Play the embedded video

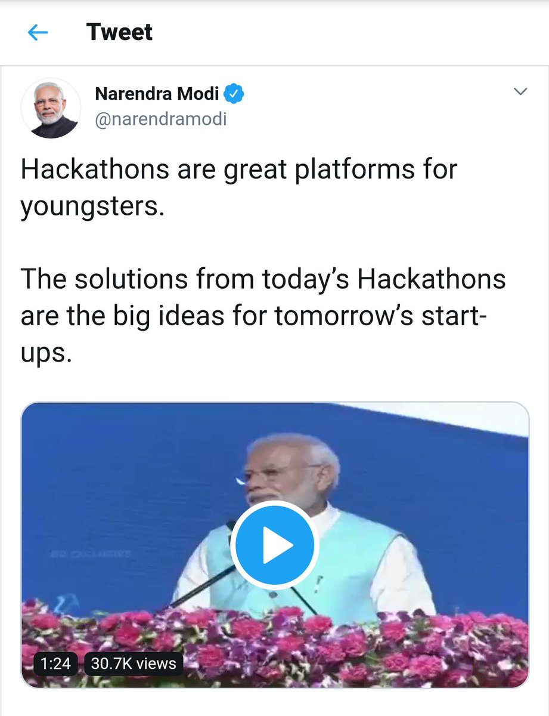point(275,545)
